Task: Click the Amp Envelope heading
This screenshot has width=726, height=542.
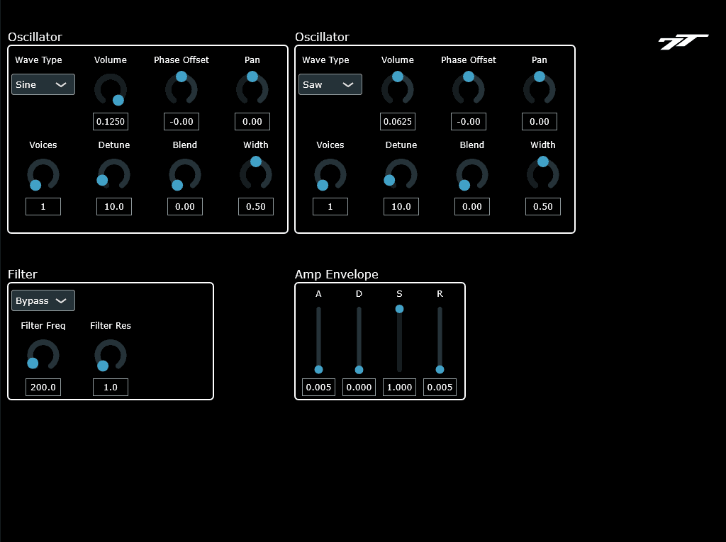Action: pyautogui.click(x=337, y=274)
